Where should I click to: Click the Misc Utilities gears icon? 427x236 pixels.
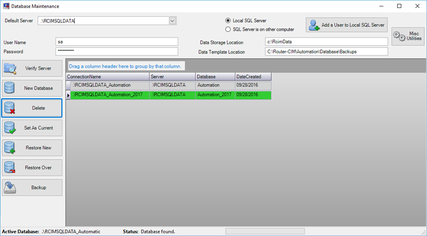(x=399, y=36)
